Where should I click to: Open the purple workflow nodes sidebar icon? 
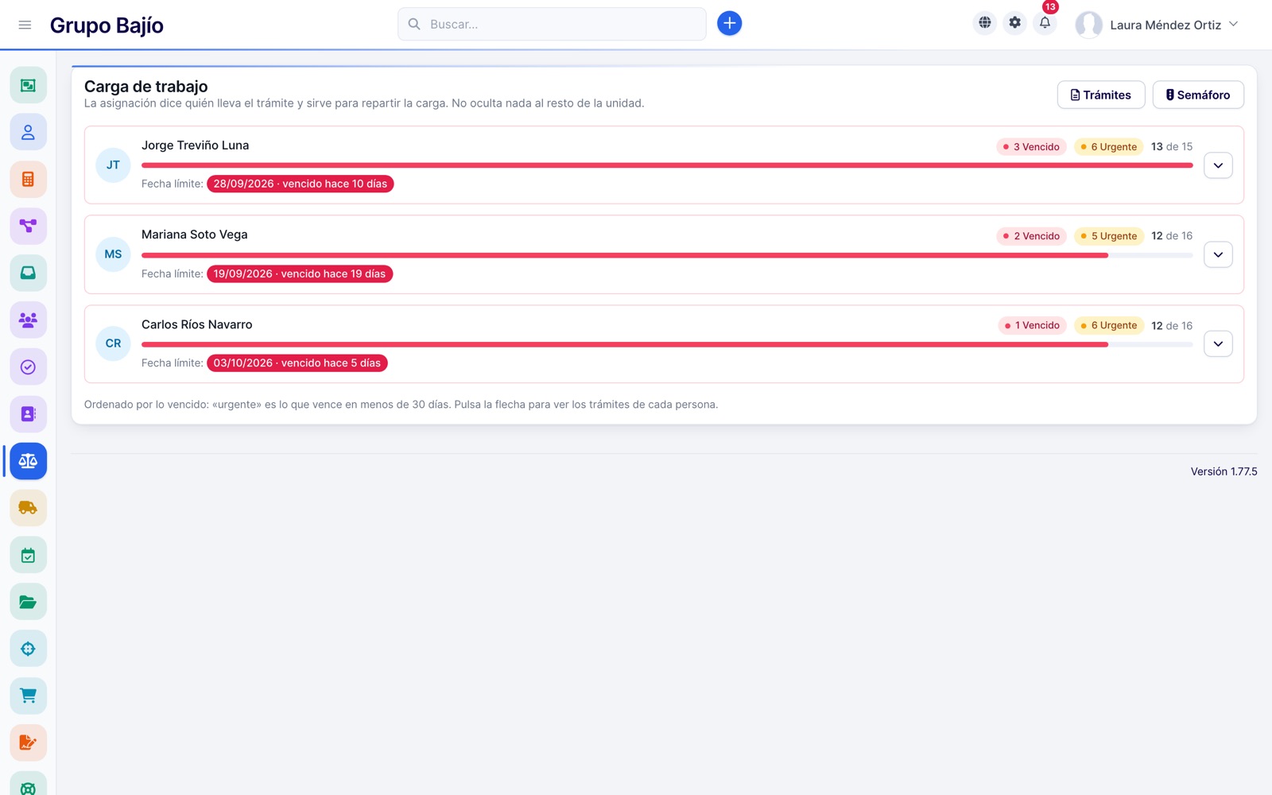pyautogui.click(x=28, y=226)
